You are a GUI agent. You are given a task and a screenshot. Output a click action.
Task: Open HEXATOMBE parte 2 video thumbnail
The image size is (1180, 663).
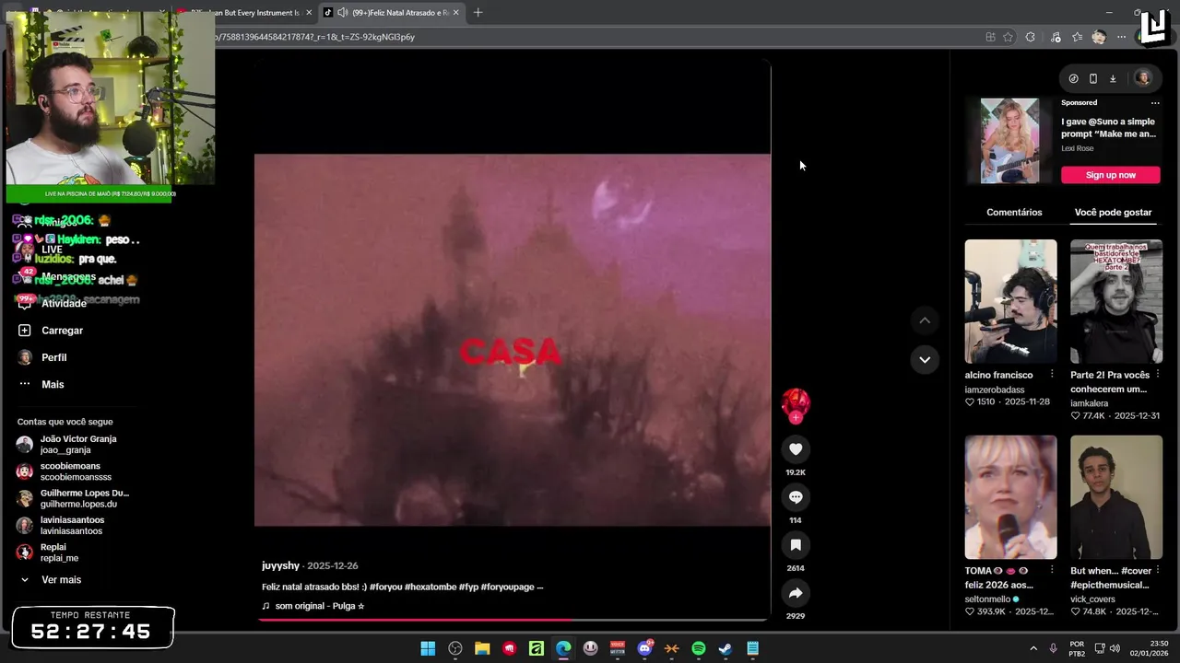point(1116,302)
